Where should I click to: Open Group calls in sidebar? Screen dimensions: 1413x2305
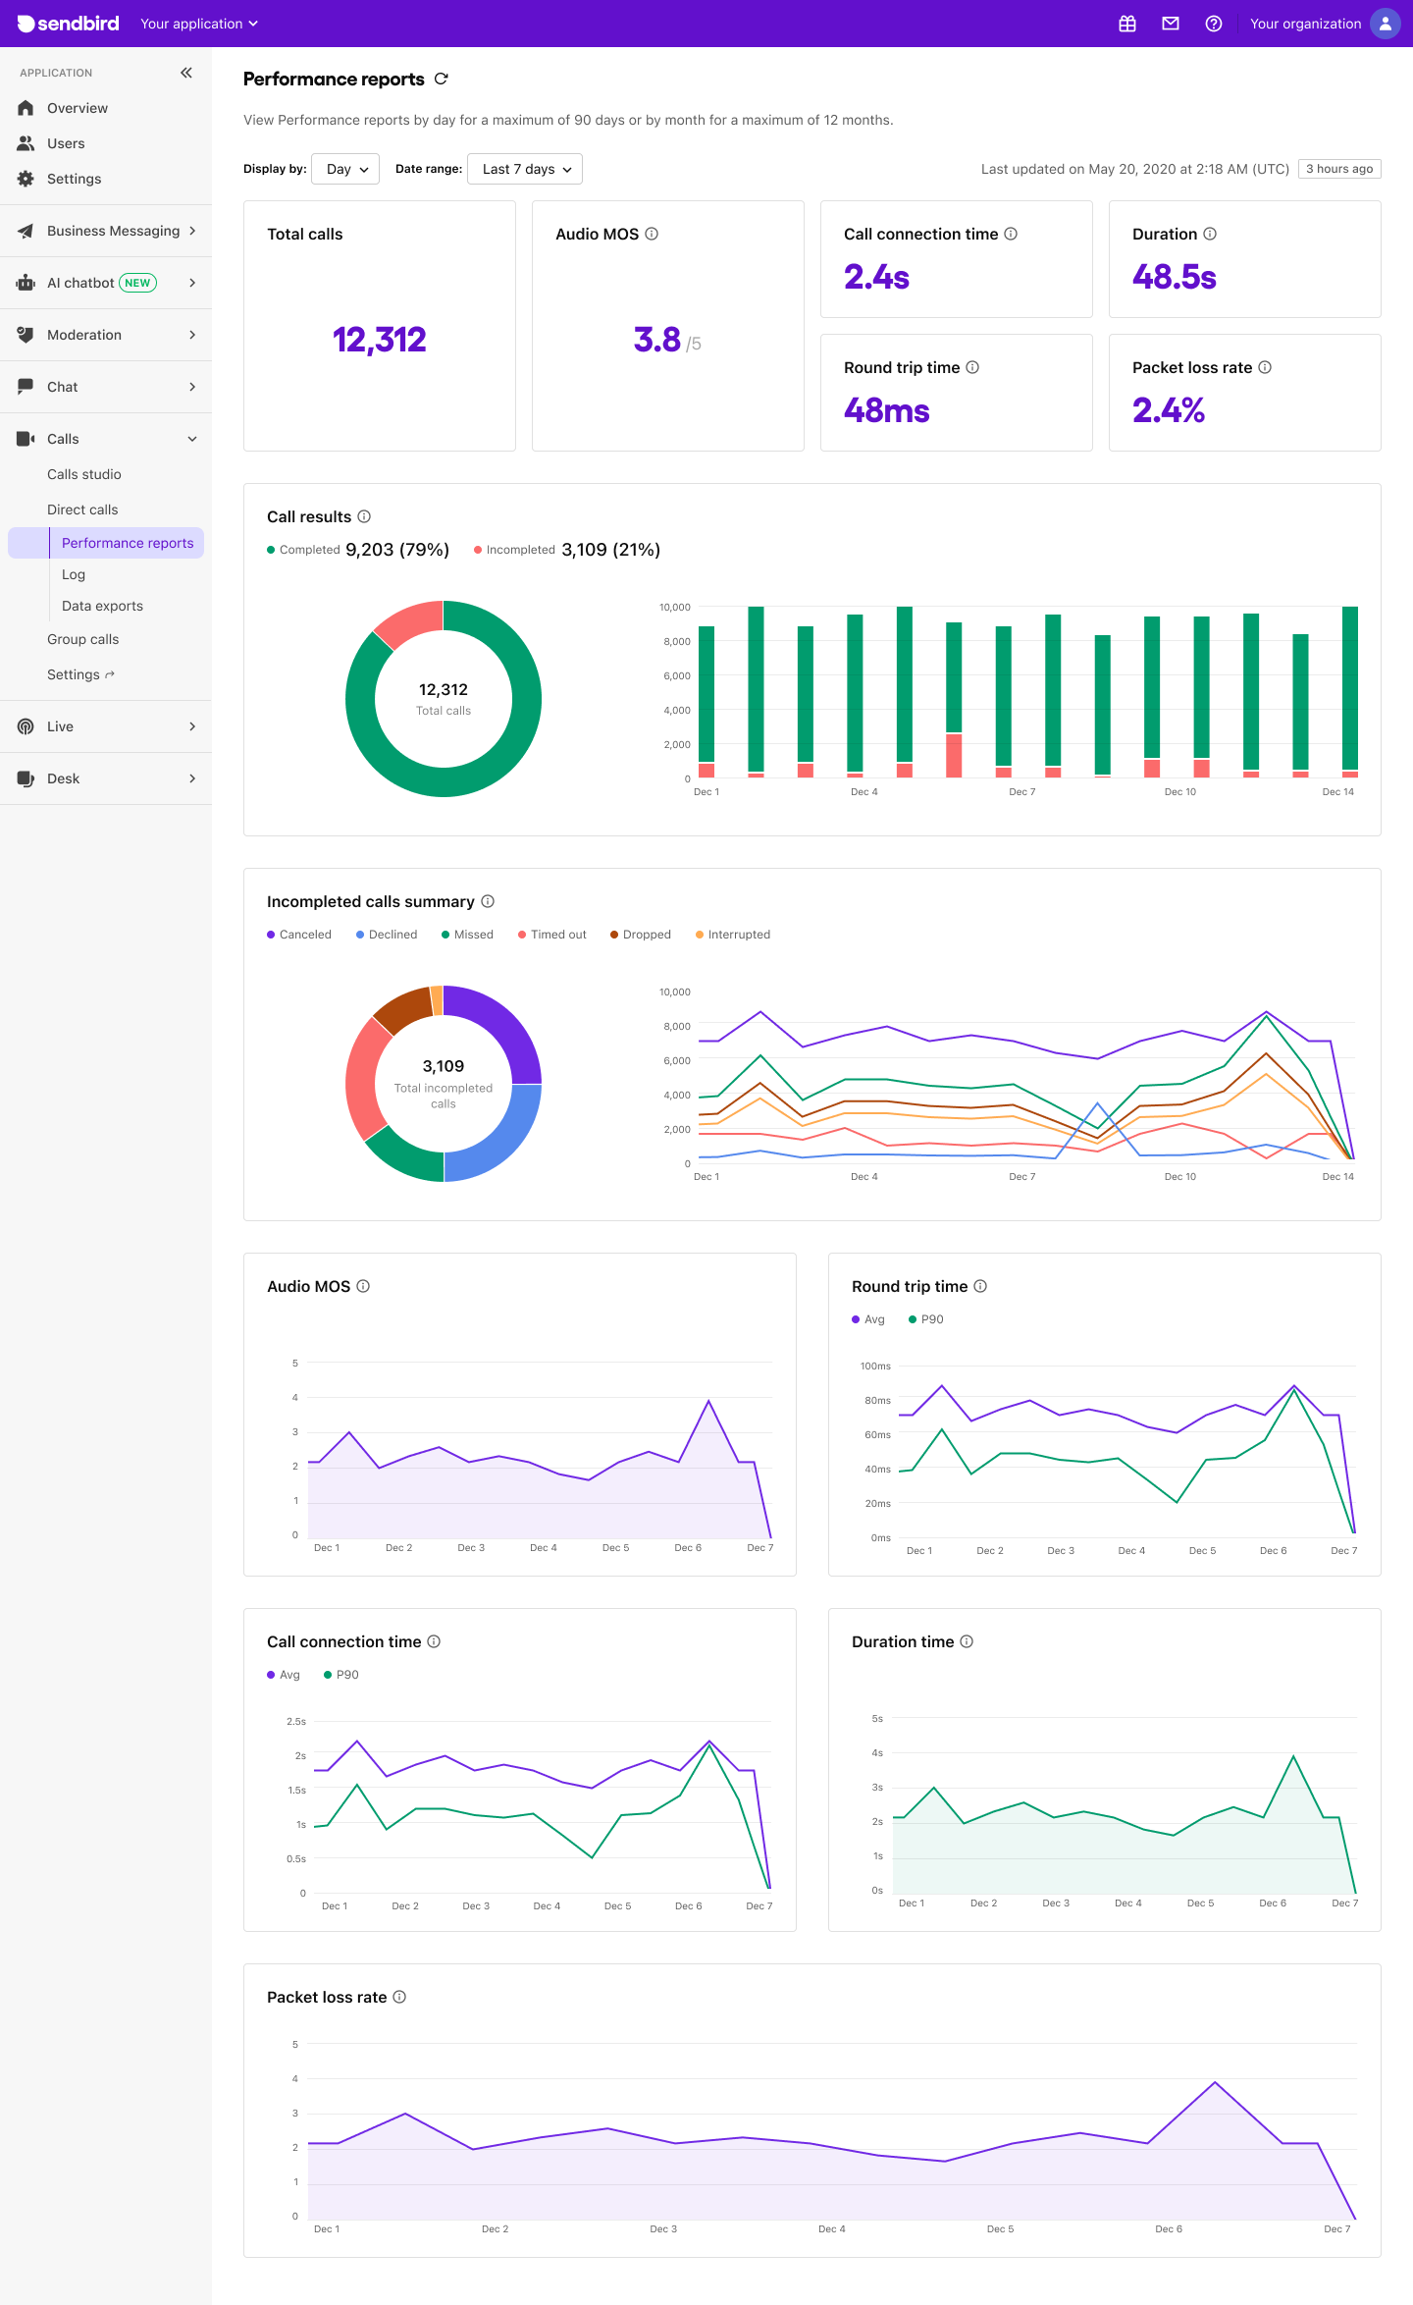point(83,639)
